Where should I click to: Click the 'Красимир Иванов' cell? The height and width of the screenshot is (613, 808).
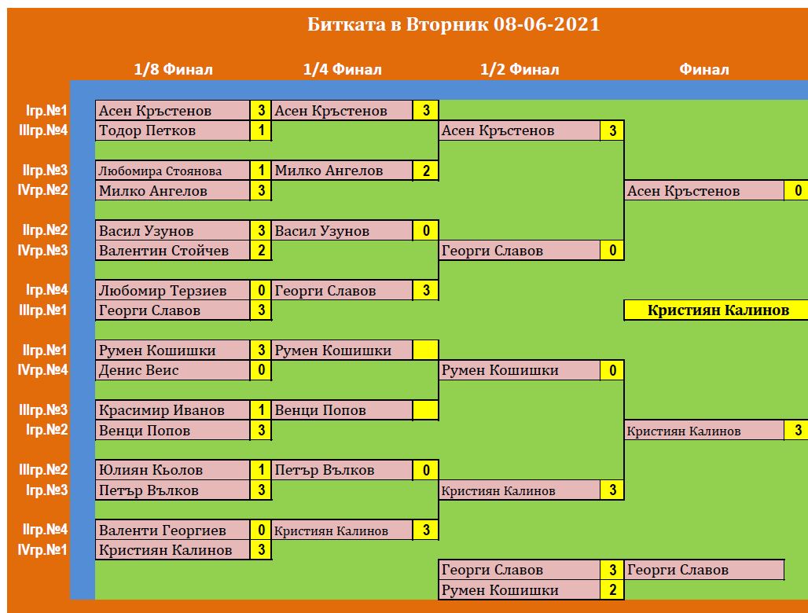172,410
